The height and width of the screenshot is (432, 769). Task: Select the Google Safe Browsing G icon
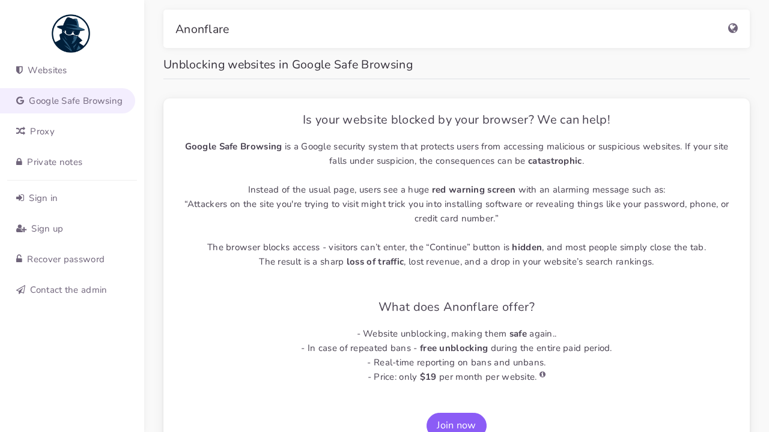(20, 101)
